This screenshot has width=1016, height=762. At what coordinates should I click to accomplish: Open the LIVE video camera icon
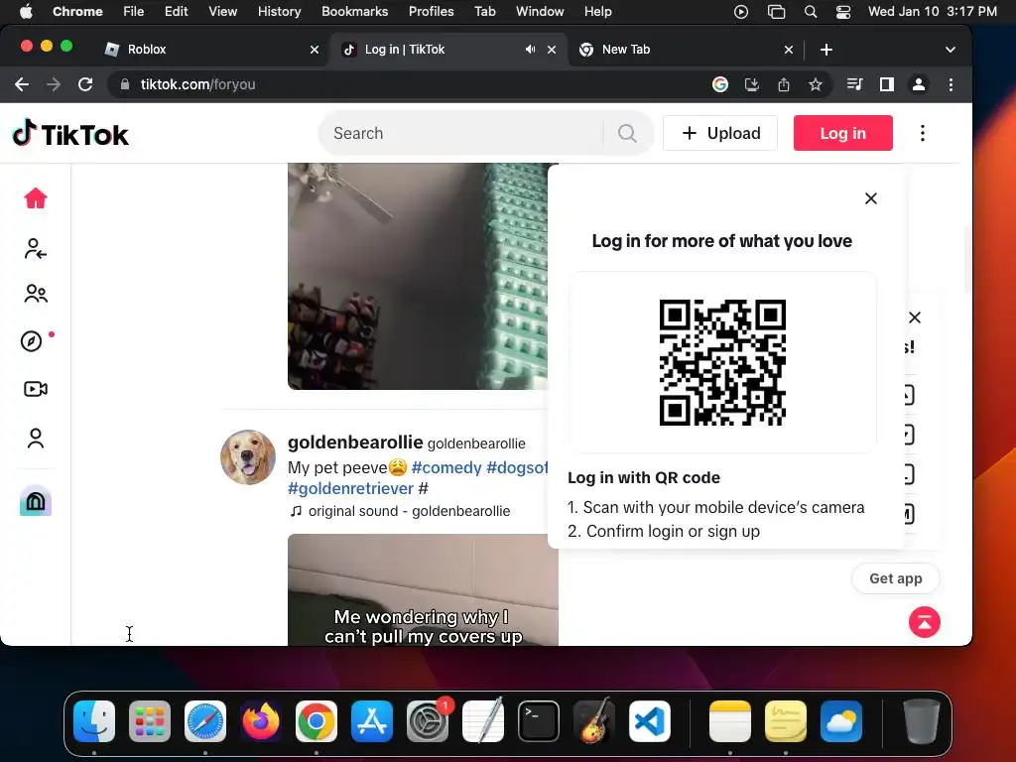point(36,389)
